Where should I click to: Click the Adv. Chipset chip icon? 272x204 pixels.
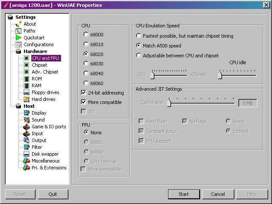pyautogui.click(x=27, y=72)
